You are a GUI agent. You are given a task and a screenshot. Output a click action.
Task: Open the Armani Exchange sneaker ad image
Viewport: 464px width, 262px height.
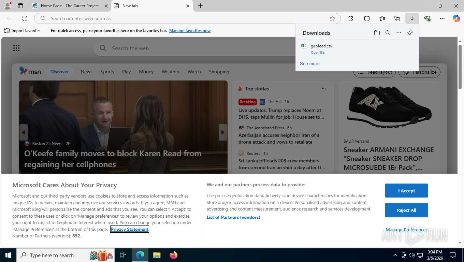tap(389, 107)
